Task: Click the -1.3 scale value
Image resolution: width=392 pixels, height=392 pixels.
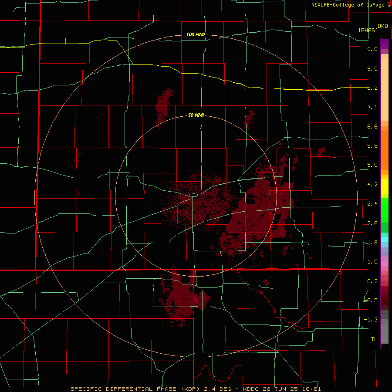Action: click(x=371, y=320)
